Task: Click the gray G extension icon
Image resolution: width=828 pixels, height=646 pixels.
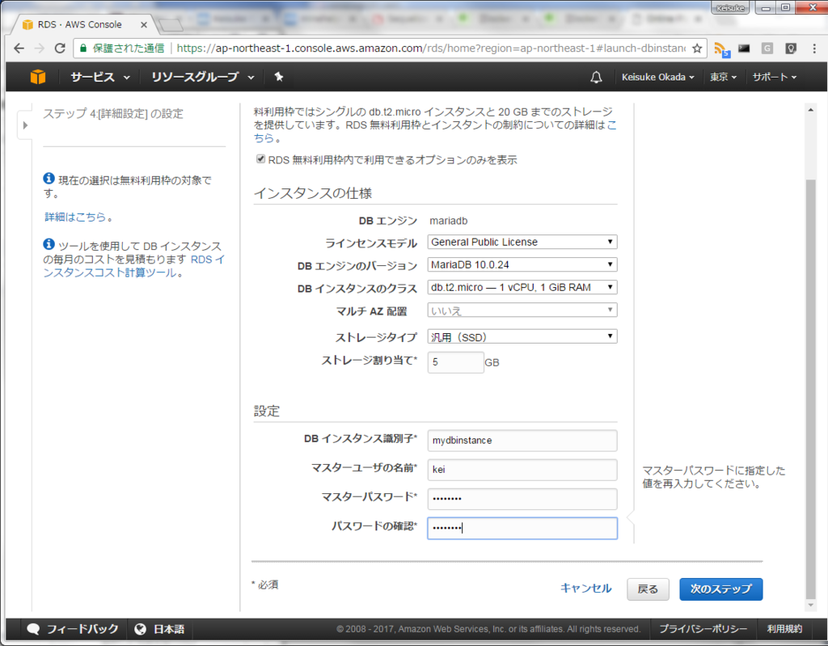Action: [767, 48]
